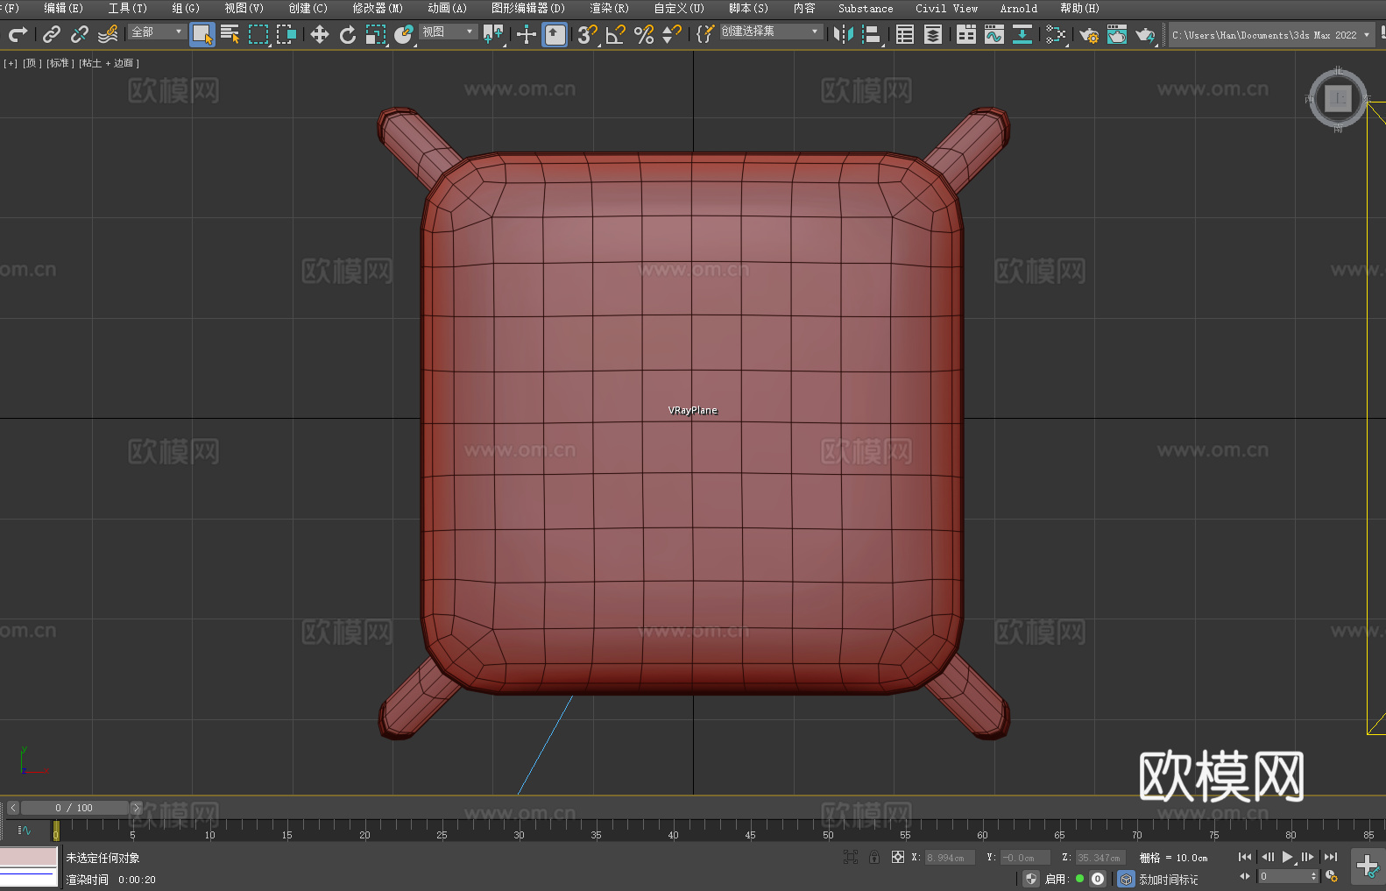Toggle Isolate Selection icon
This screenshot has height=891, width=1386.
pyautogui.click(x=851, y=858)
